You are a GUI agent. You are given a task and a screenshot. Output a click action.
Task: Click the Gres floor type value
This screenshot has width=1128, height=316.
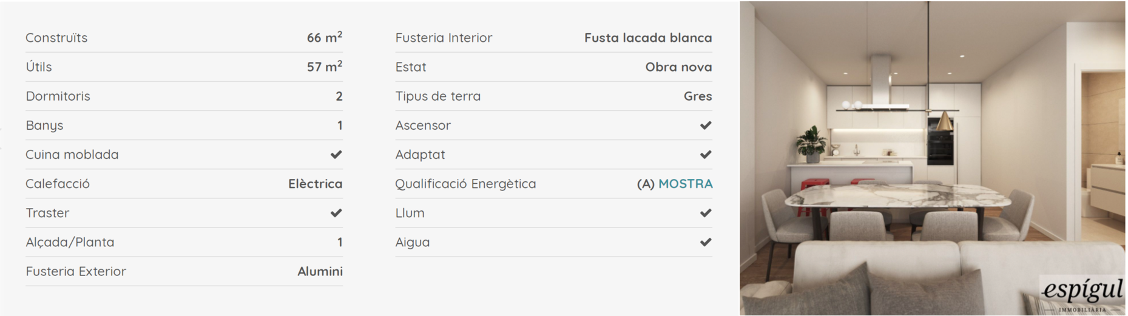click(698, 96)
